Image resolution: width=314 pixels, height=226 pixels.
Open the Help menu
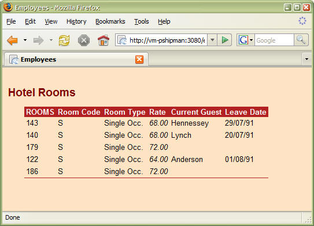pyautogui.click(x=164, y=21)
